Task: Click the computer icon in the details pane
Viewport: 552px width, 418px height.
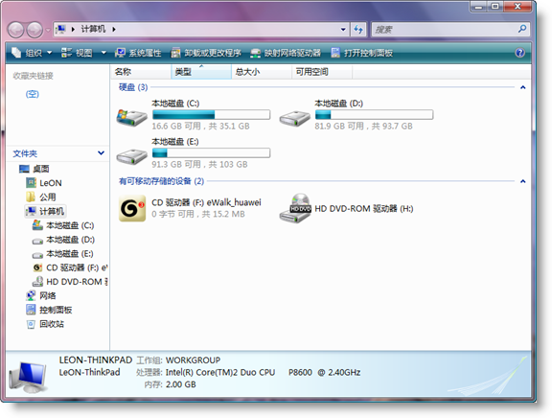Action: 28,378
